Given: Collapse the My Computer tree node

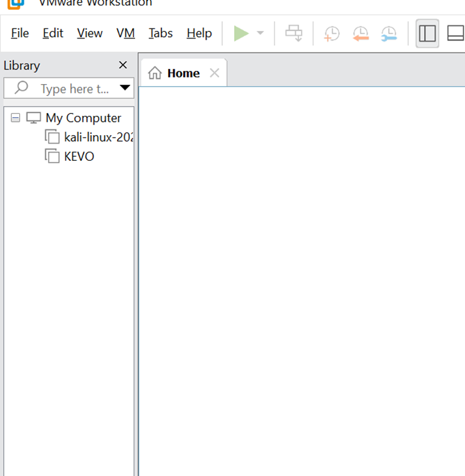Looking at the screenshot, I should [15, 117].
